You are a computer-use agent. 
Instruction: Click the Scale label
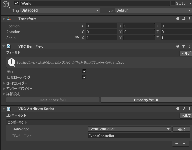[x=11, y=38]
